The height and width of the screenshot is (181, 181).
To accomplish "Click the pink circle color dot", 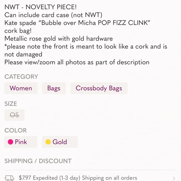I will pyautogui.click(x=10, y=142).
